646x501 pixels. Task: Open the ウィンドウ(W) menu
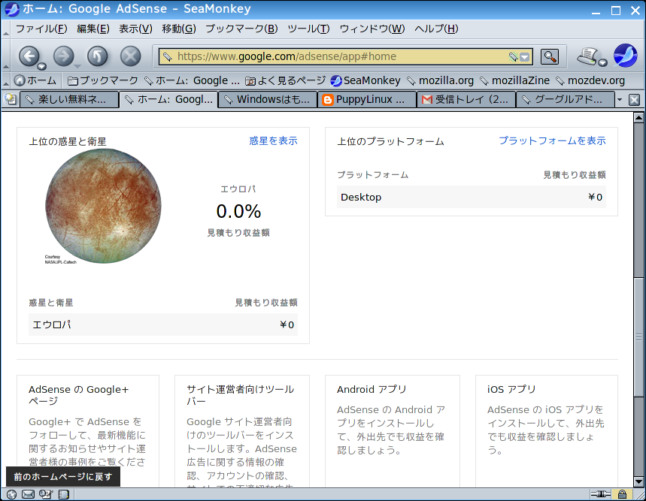tap(372, 29)
